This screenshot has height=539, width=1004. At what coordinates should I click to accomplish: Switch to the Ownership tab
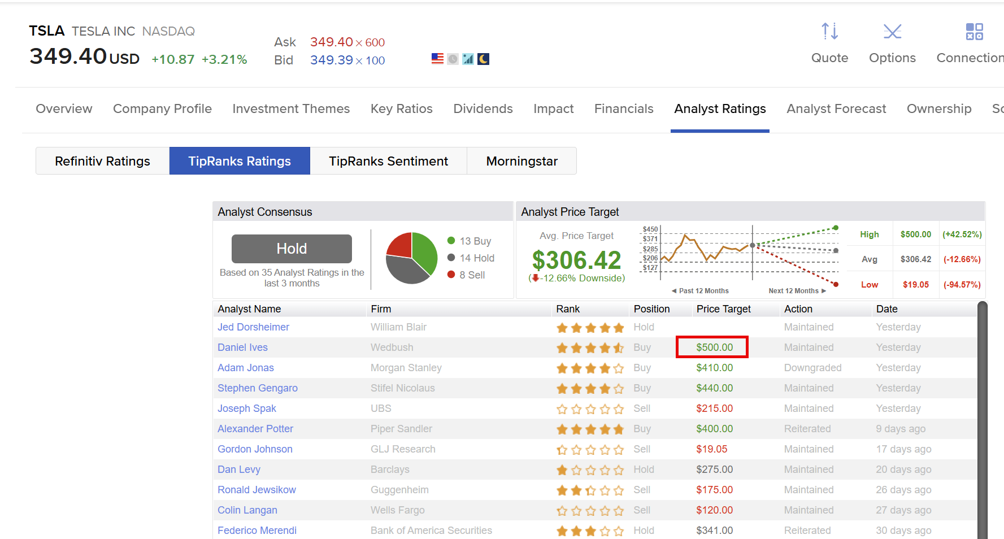click(x=939, y=108)
